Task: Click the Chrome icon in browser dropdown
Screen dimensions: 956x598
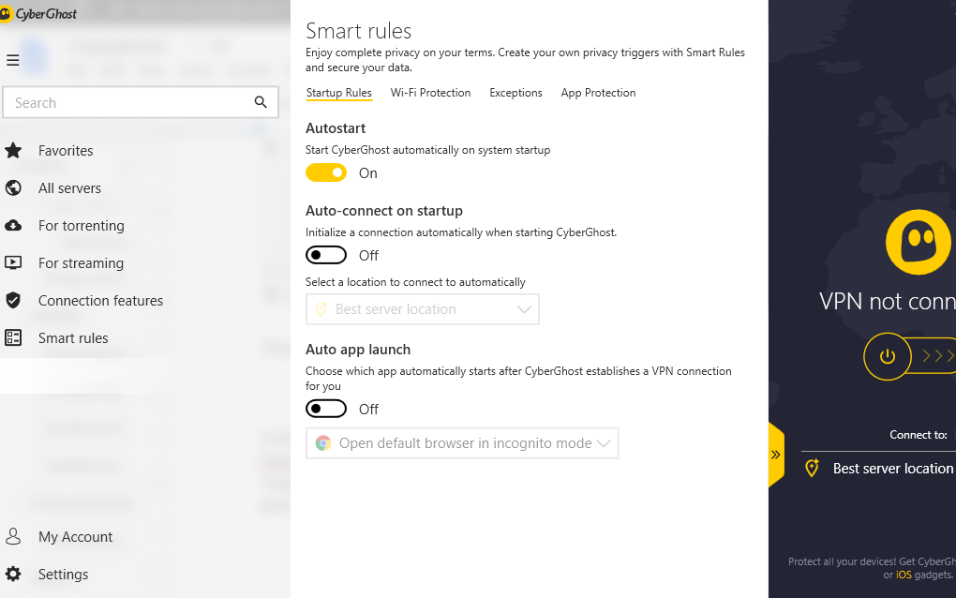Action: pyautogui.click(x=323, y=443)
